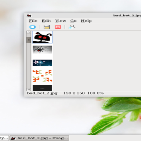This screenshot has width=141, height=141.
Task: Select the dark blue flowers thumbnail
Action: (x=42, y=63)
